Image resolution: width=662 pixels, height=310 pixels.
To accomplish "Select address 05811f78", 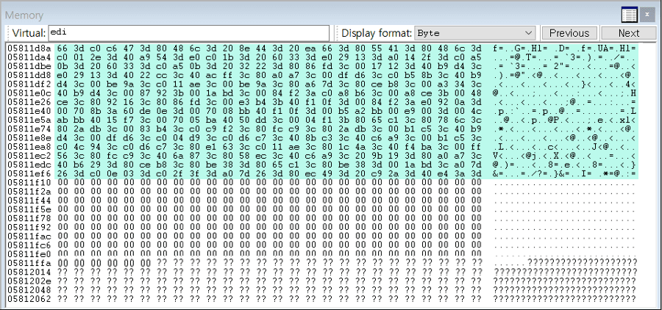I will [29, 218].
